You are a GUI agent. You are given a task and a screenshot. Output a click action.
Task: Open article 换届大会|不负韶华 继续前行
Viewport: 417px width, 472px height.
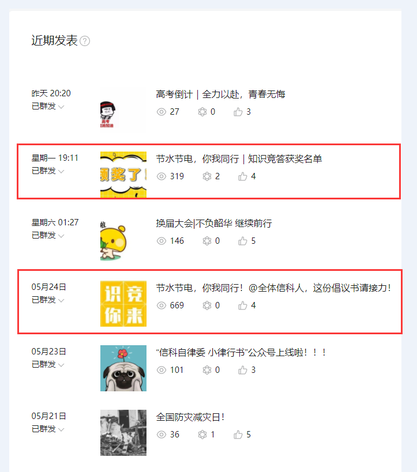pos(214,224)
